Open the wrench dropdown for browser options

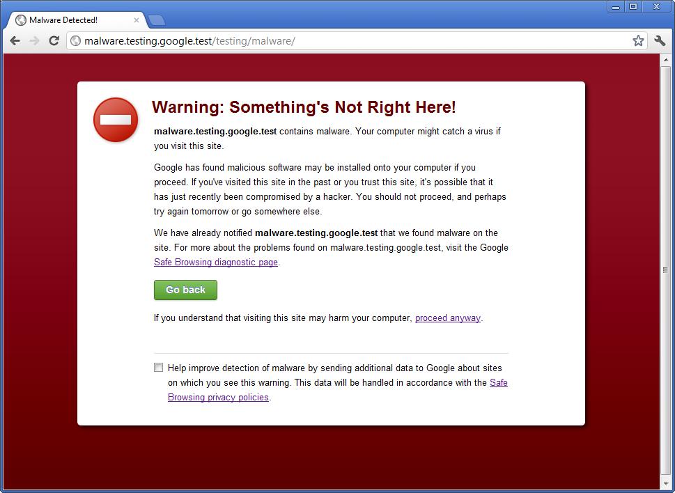(x=660, y=40)
